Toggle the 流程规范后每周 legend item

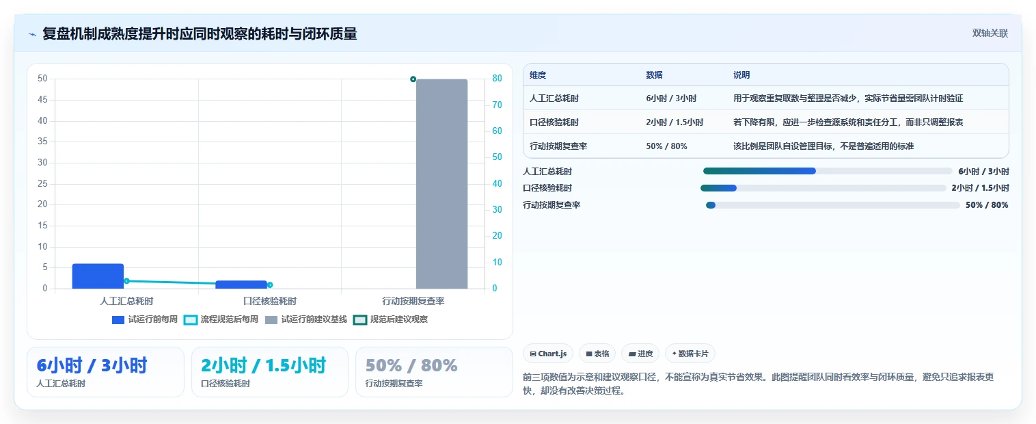(x=222, y=319)
